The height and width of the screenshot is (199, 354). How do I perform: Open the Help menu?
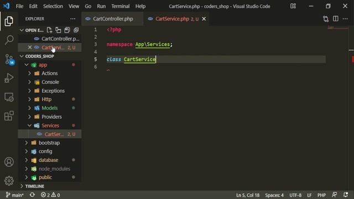(140, 6)
